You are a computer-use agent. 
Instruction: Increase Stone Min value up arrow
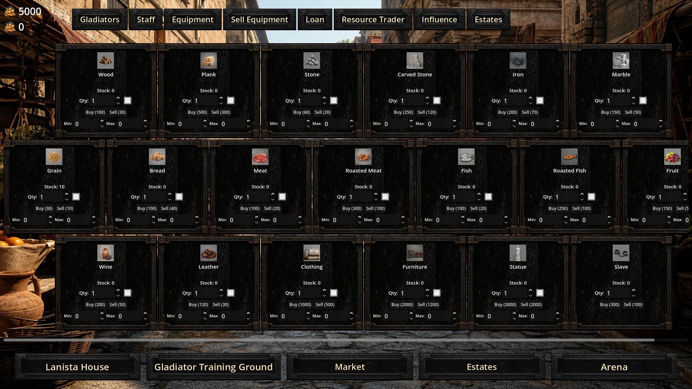308,121
